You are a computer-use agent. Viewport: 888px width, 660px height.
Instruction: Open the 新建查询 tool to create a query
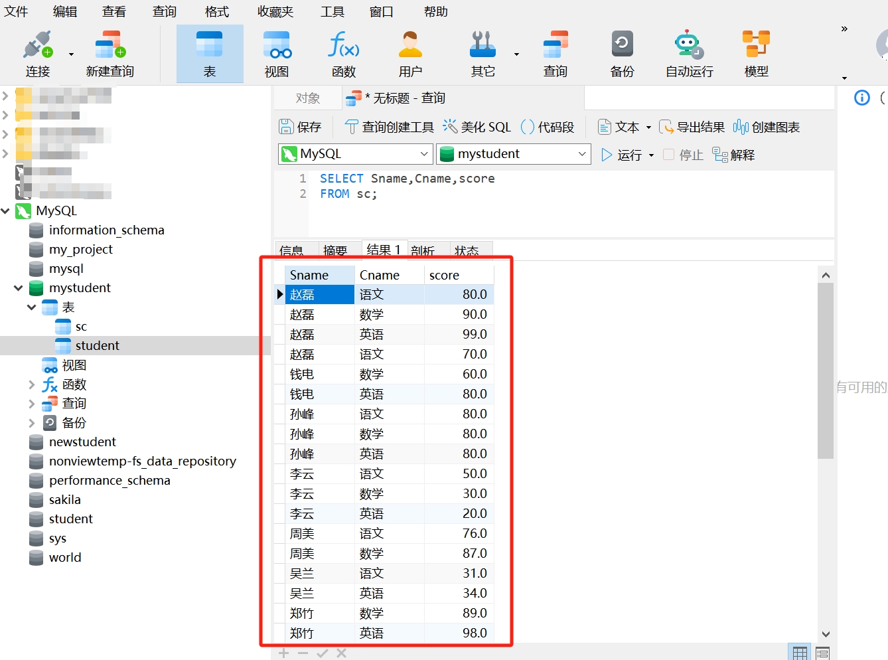coord(110,53)
